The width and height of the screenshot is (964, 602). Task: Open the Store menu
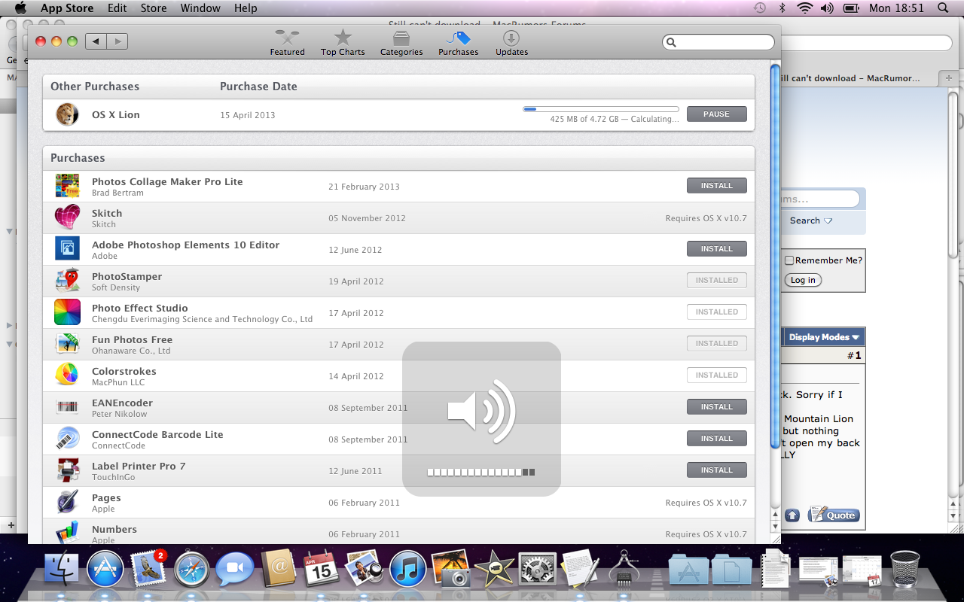(154, 8)
